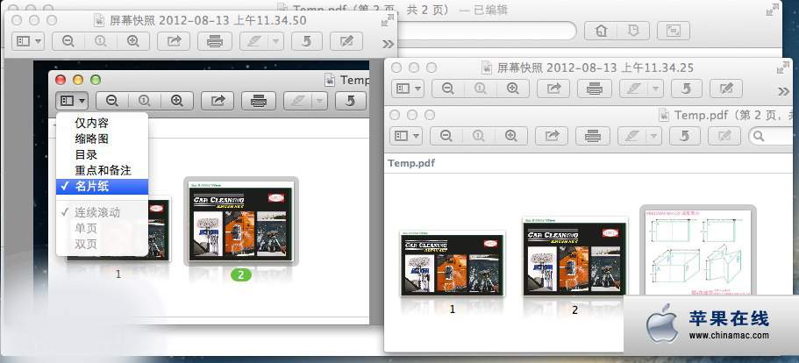Click share icon in 11.34.25 window toolbar
The image size is (799, 363).
(x=553, y=89)
